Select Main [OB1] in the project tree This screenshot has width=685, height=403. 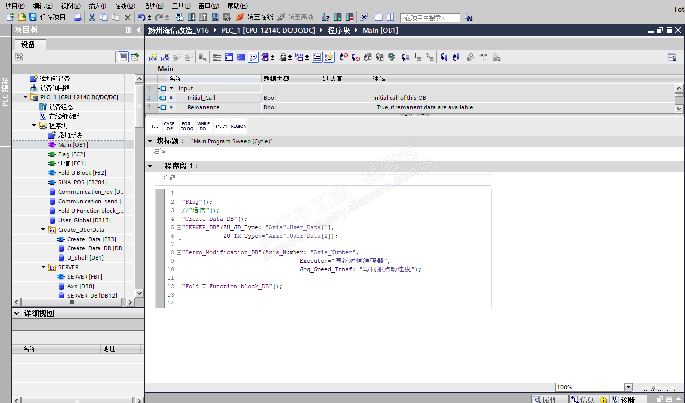(x=73, y=145)
